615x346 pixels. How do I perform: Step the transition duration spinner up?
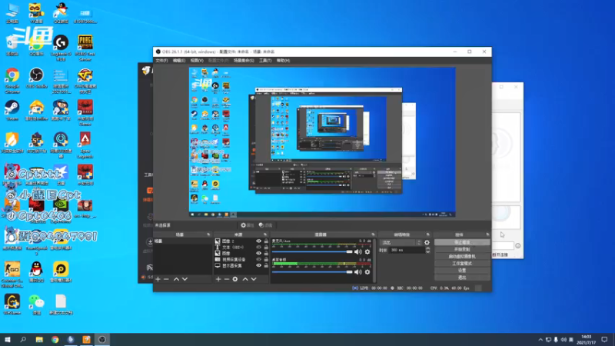(x=427, y=248)
